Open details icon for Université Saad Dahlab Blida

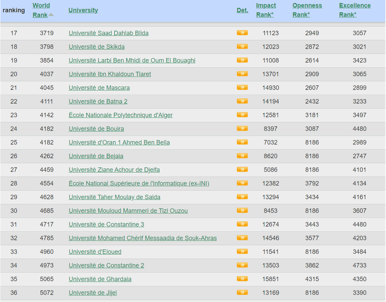pyautogui.click(x=242, y=33)
